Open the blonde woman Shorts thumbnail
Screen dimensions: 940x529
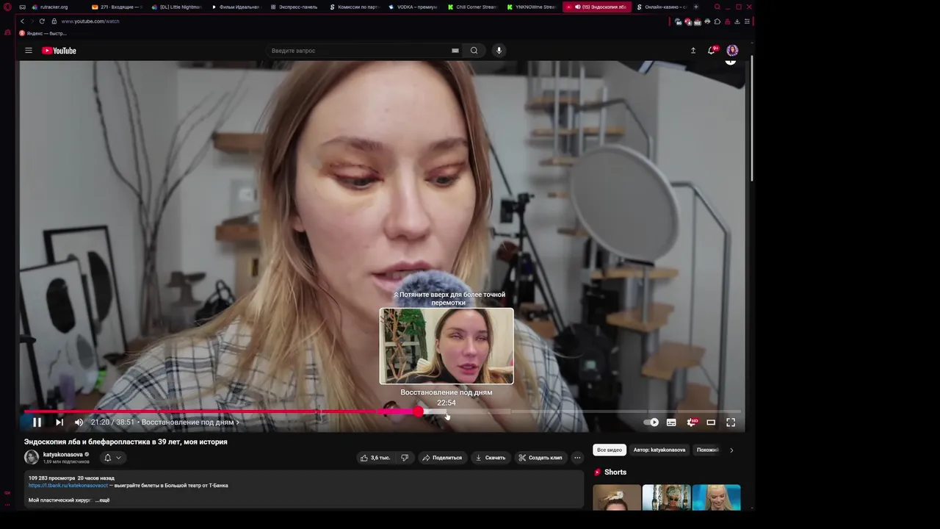tap(716, 497)
